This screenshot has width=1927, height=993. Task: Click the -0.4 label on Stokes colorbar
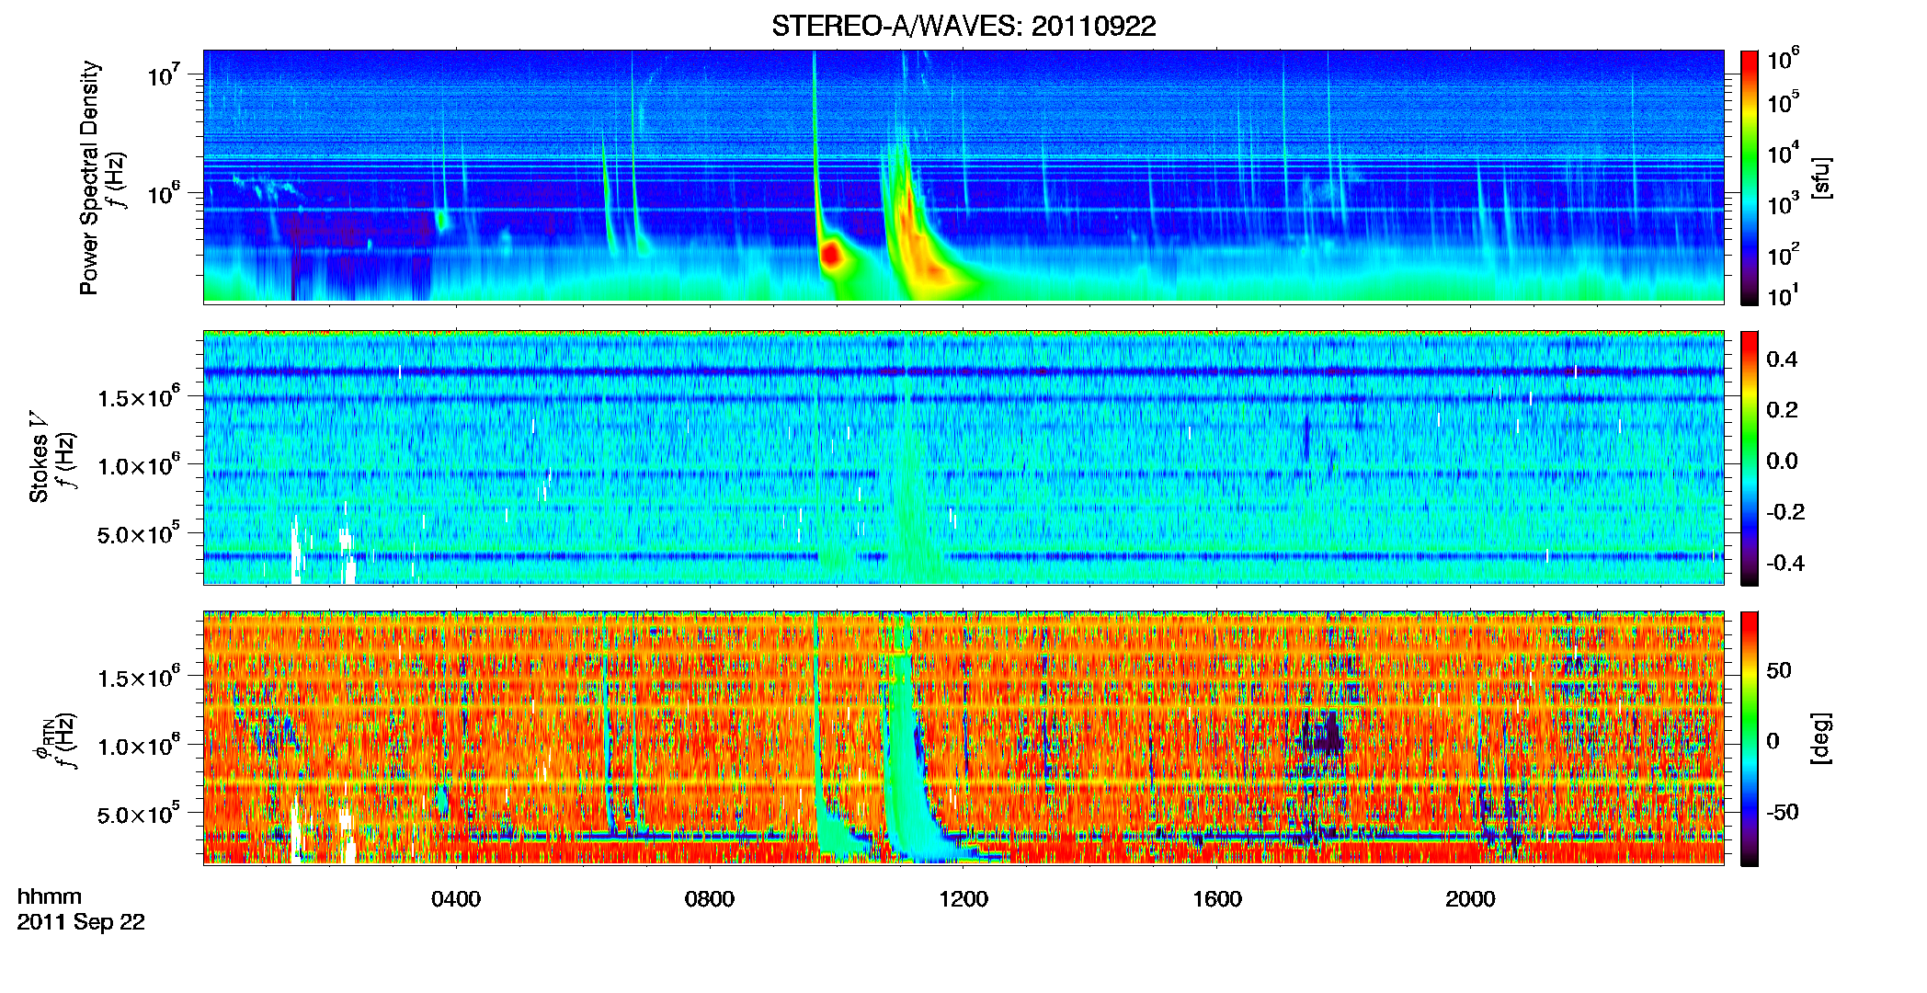click(1785, 563)
